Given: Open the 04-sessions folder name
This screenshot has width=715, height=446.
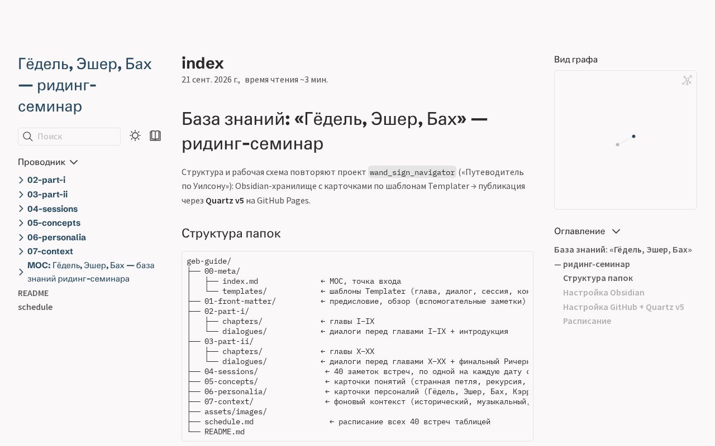Looking at the screenshot, I should (x=53, y=209).
